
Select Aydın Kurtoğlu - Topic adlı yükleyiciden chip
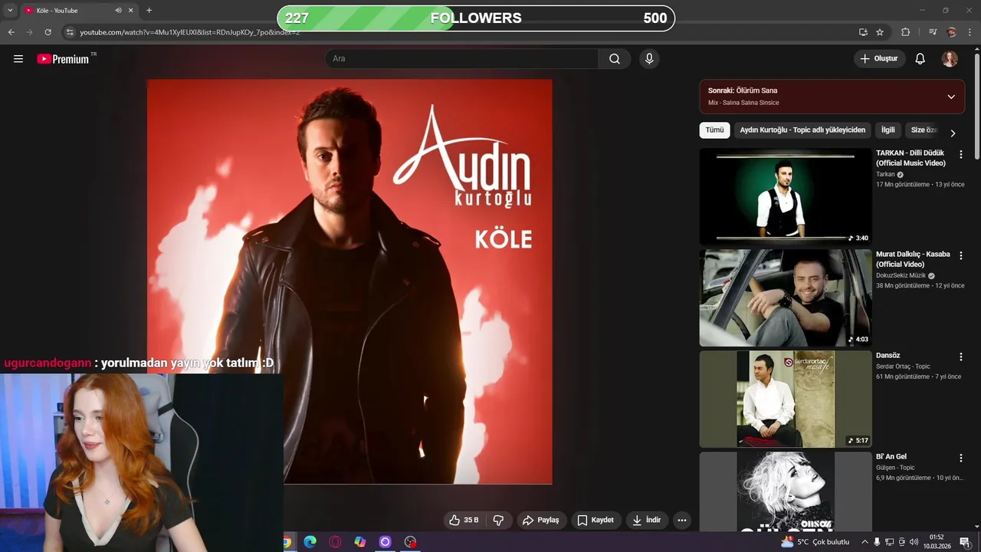[x=802, y=130]
